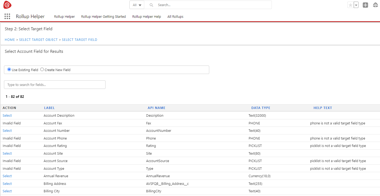Select the Annual Revenue field

click(7, 176)
